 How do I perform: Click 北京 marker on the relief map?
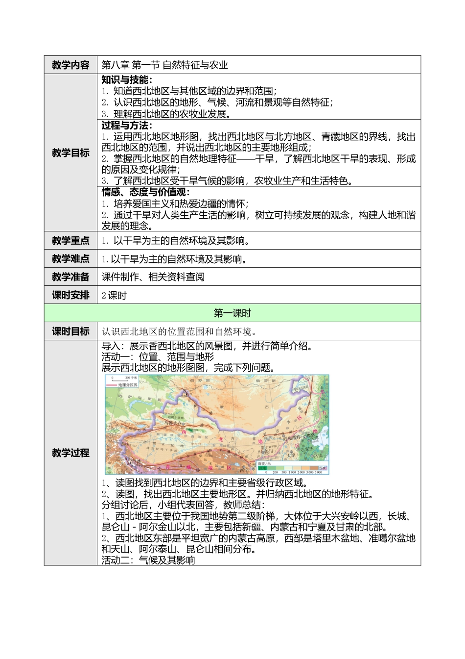304,437
